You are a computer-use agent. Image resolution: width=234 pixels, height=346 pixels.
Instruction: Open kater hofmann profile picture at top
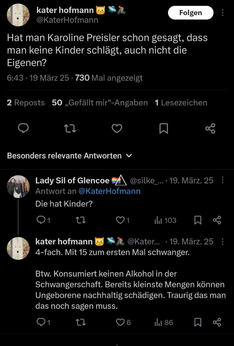click(18, 15)
